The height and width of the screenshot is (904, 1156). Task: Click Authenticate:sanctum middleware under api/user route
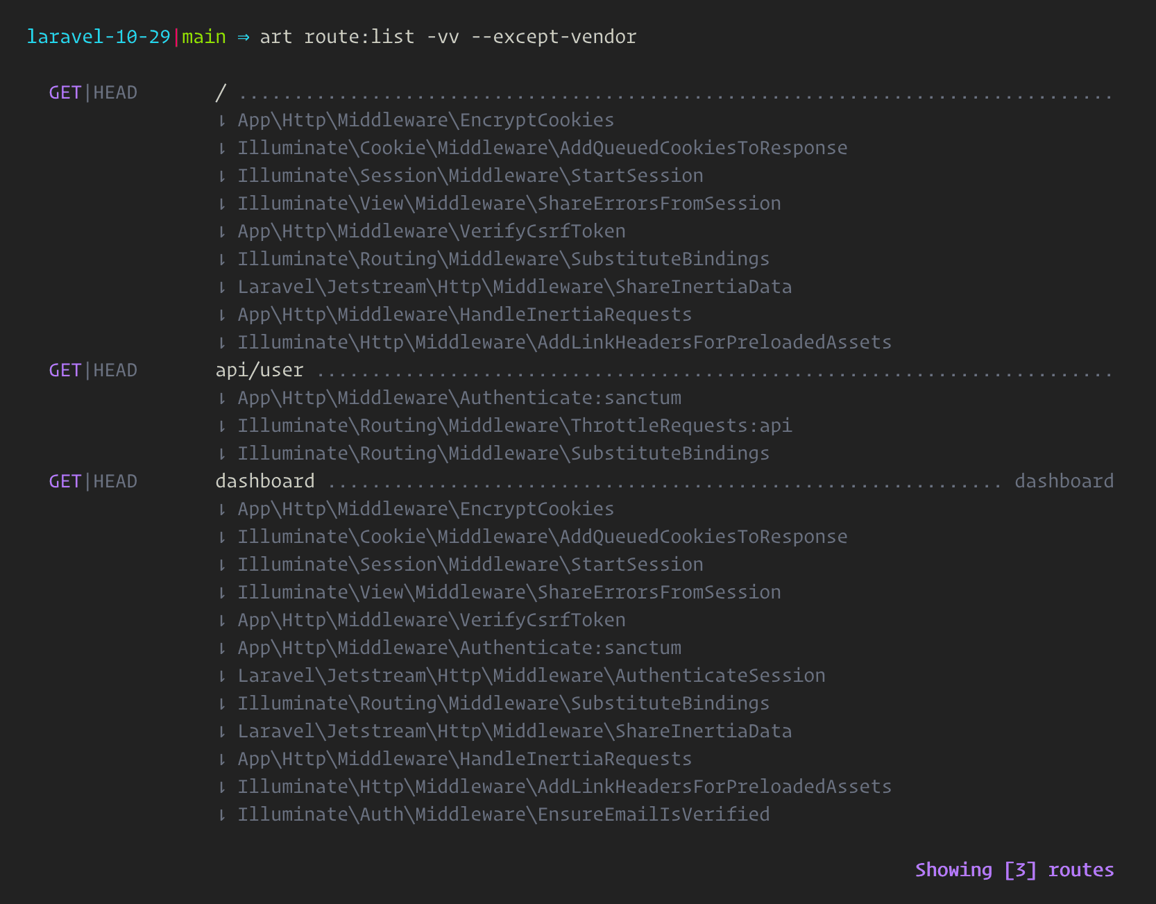459,398
